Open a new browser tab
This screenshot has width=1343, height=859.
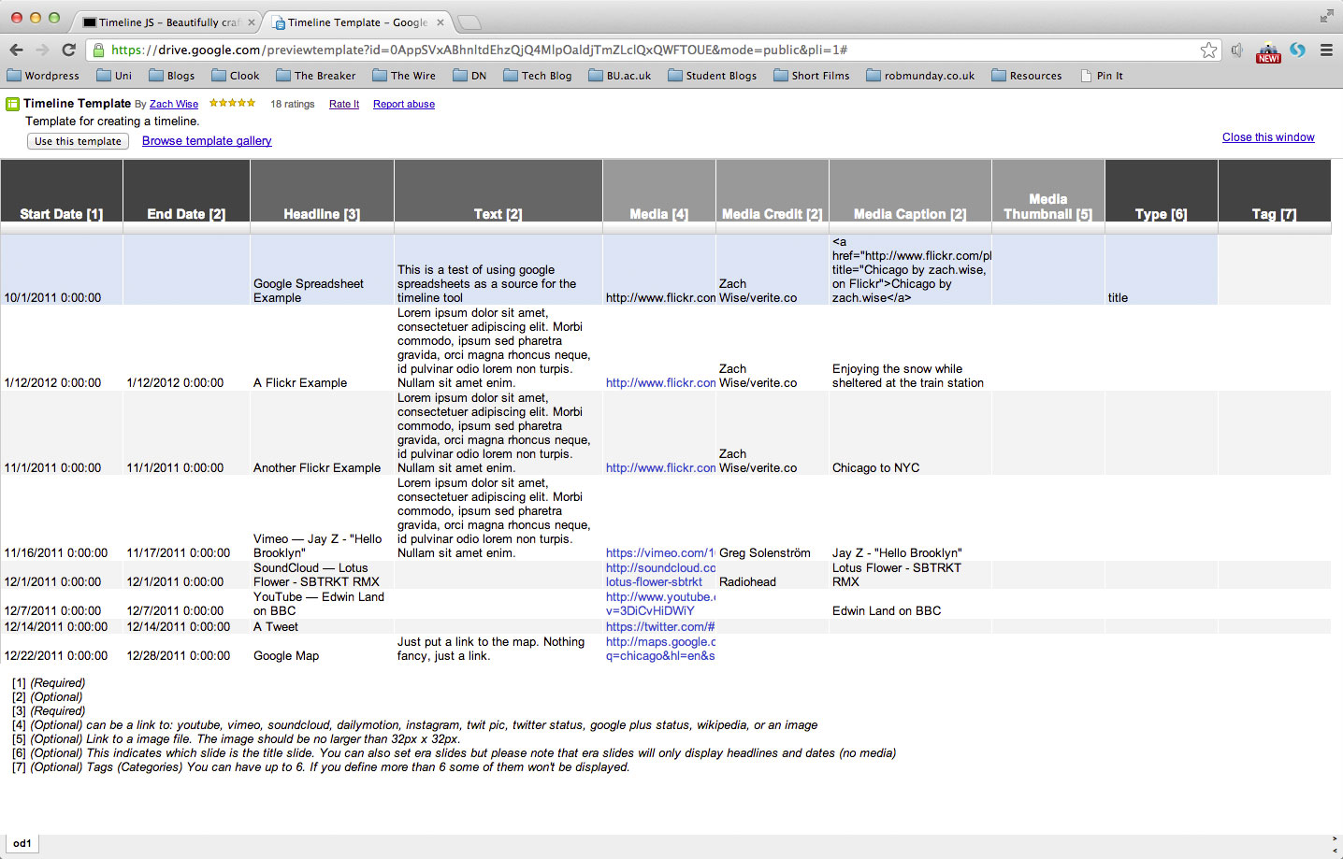tap(469, 22)
